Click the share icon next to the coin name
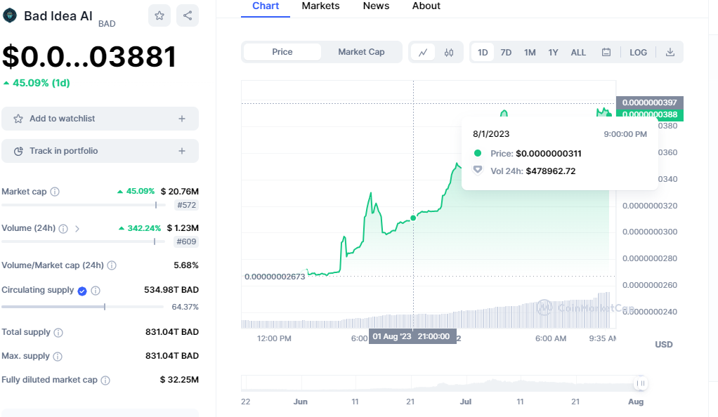The image size is (718, 417). tap(188, 15)
